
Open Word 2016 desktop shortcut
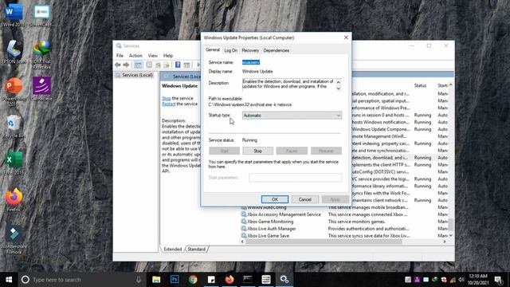pyautogui.click(x=14, y=14)
